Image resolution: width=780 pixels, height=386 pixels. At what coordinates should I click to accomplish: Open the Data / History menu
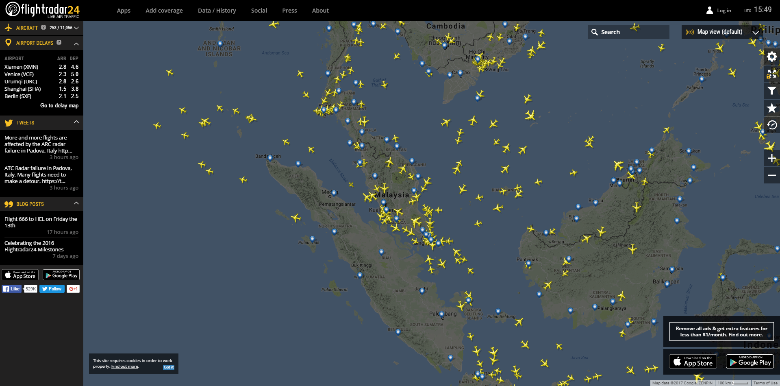217,11
